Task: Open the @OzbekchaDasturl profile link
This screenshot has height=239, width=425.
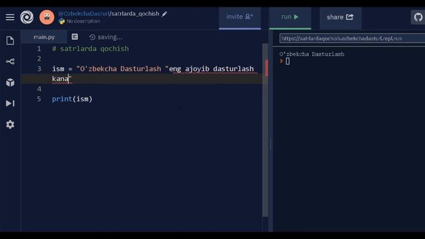Action: (84, 13)
